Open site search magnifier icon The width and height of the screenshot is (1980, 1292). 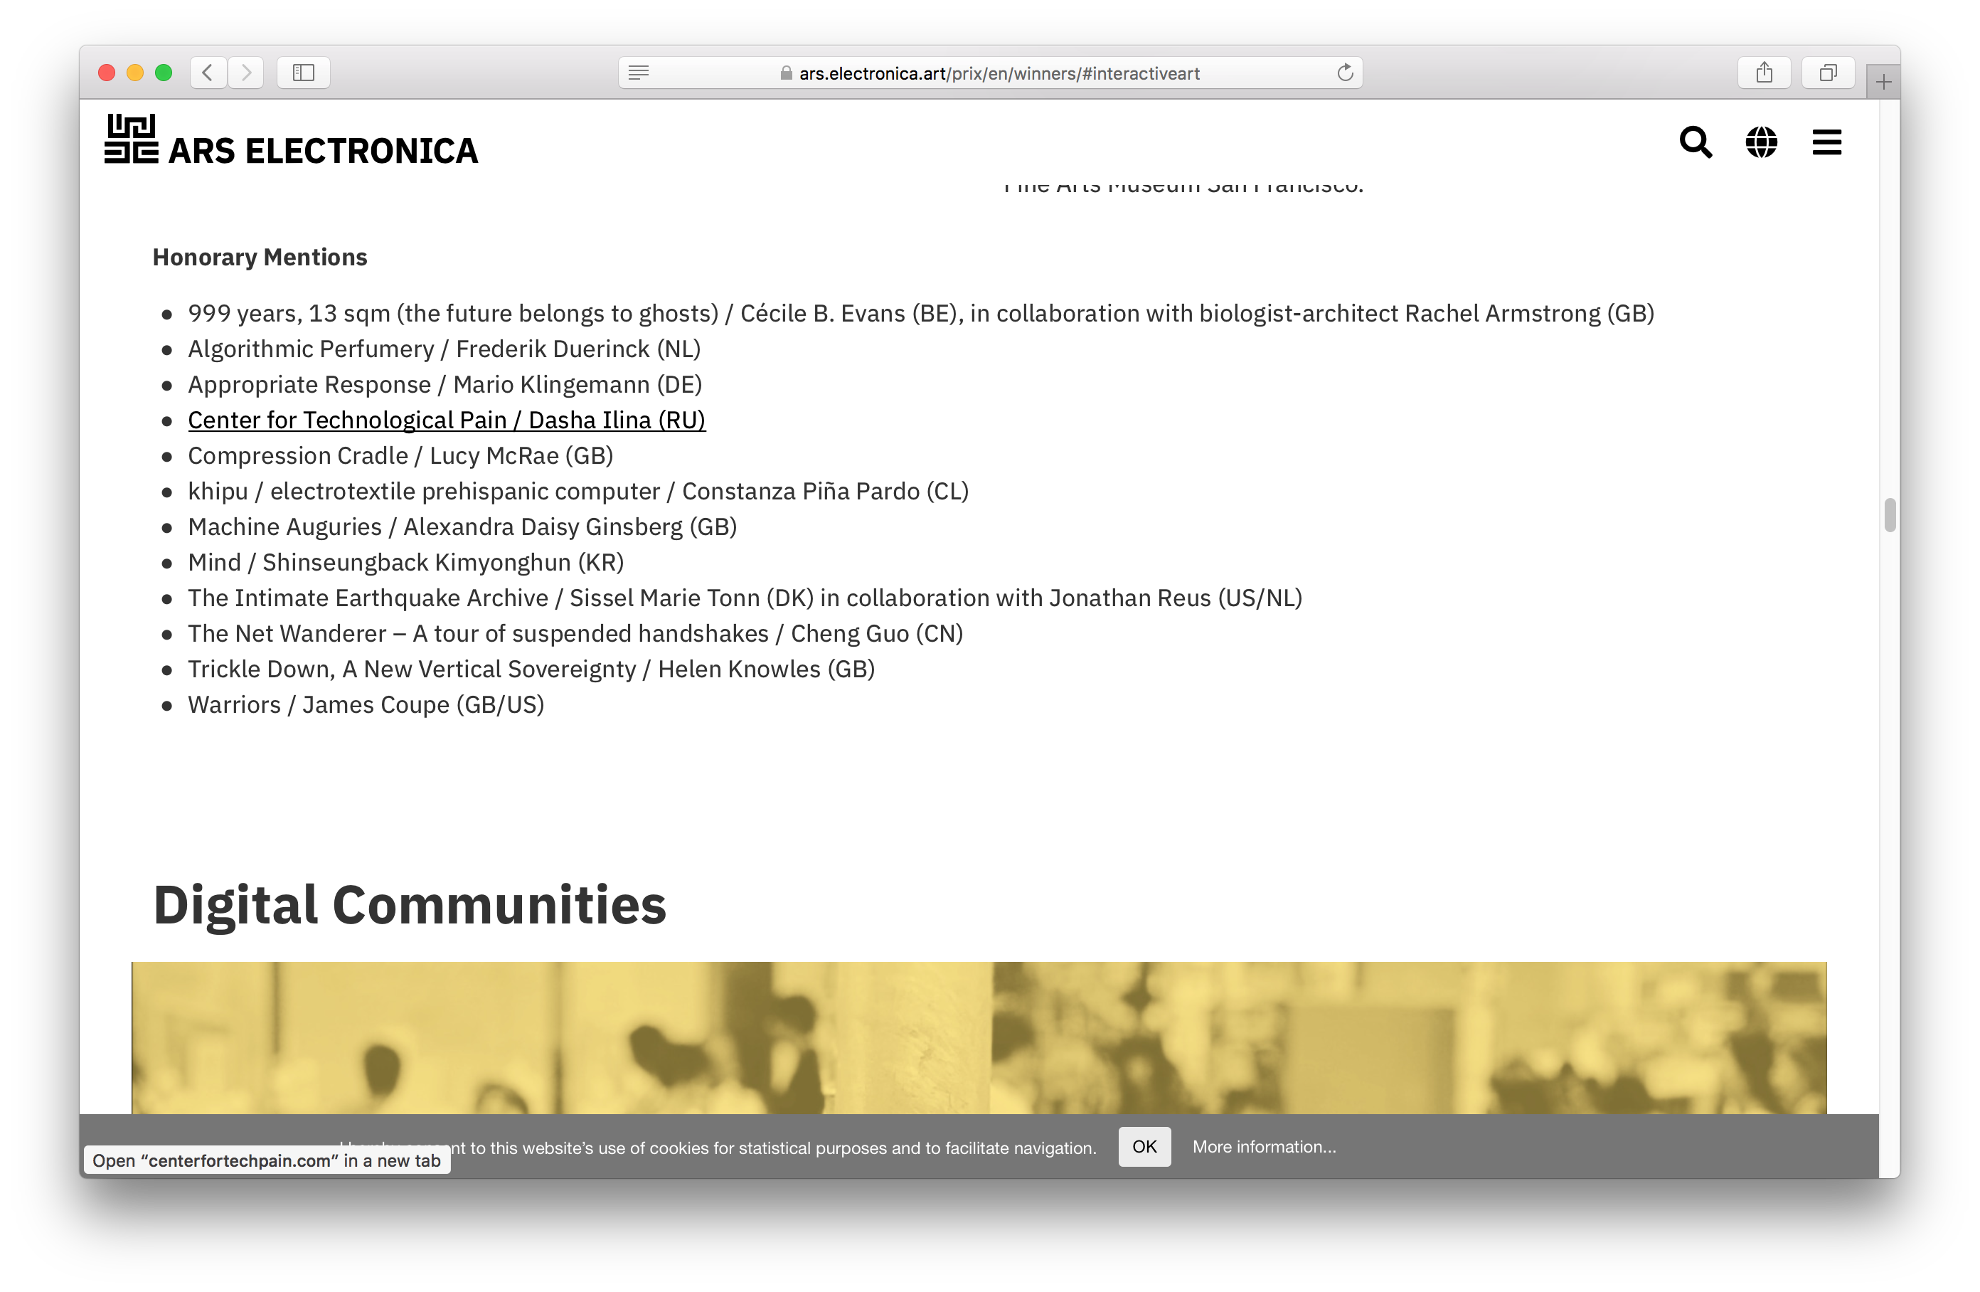[x=1696, y=142]
